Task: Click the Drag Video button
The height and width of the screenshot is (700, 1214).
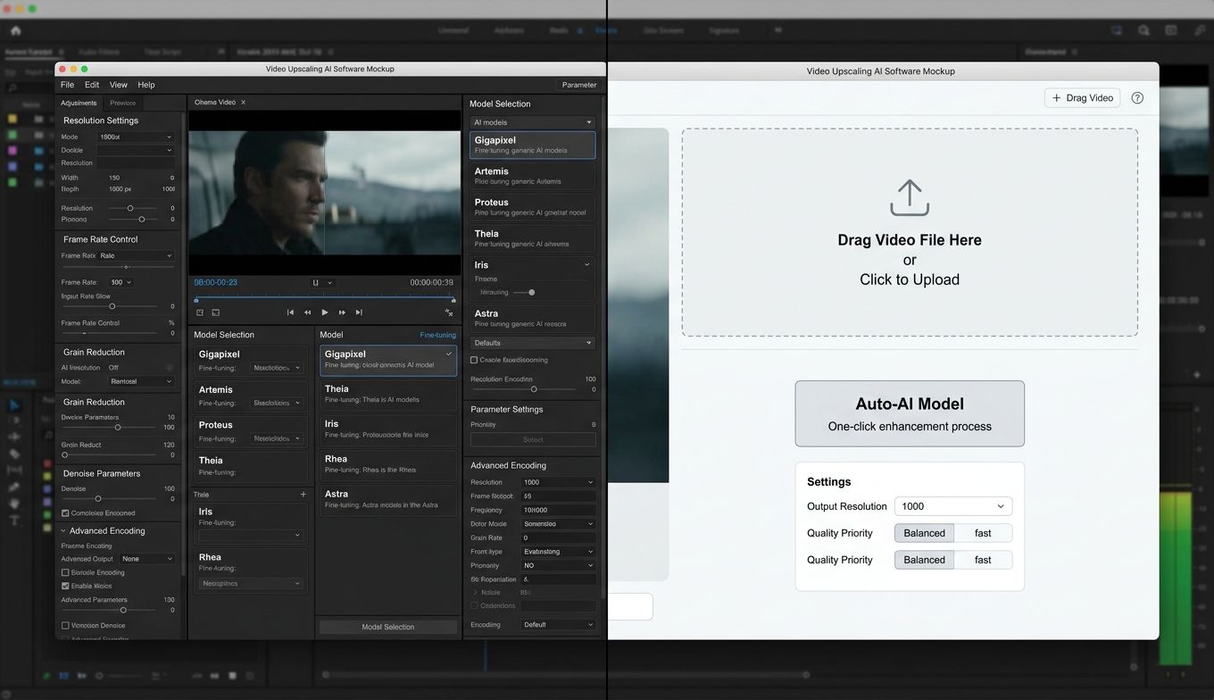Action: pos(1083,98)
